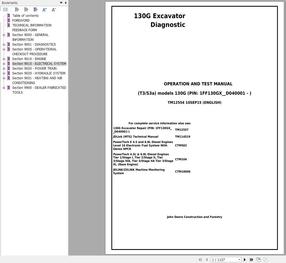286x263 pixels.
Task: Hide the bookmarks sidebar via arrowhead button
Action: tap(66, 3)
